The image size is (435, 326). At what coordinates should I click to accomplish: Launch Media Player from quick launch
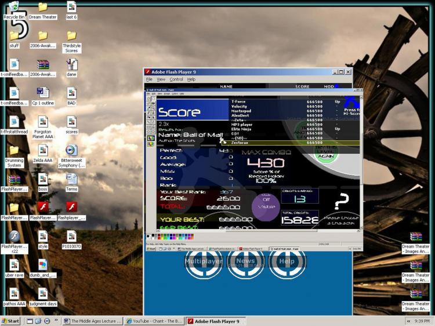(47, 321)
